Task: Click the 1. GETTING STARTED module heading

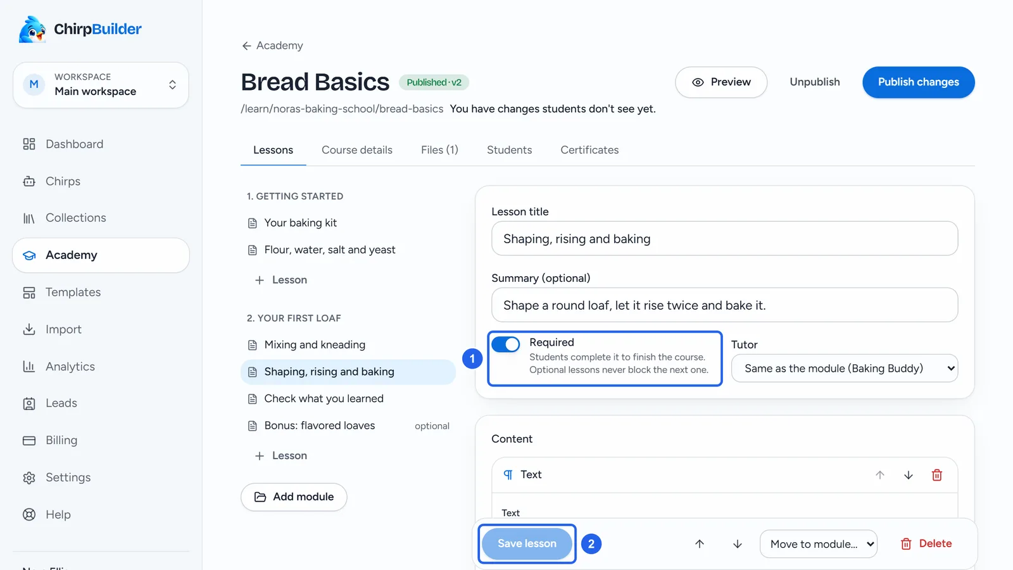Action: (x=295, y=196)
